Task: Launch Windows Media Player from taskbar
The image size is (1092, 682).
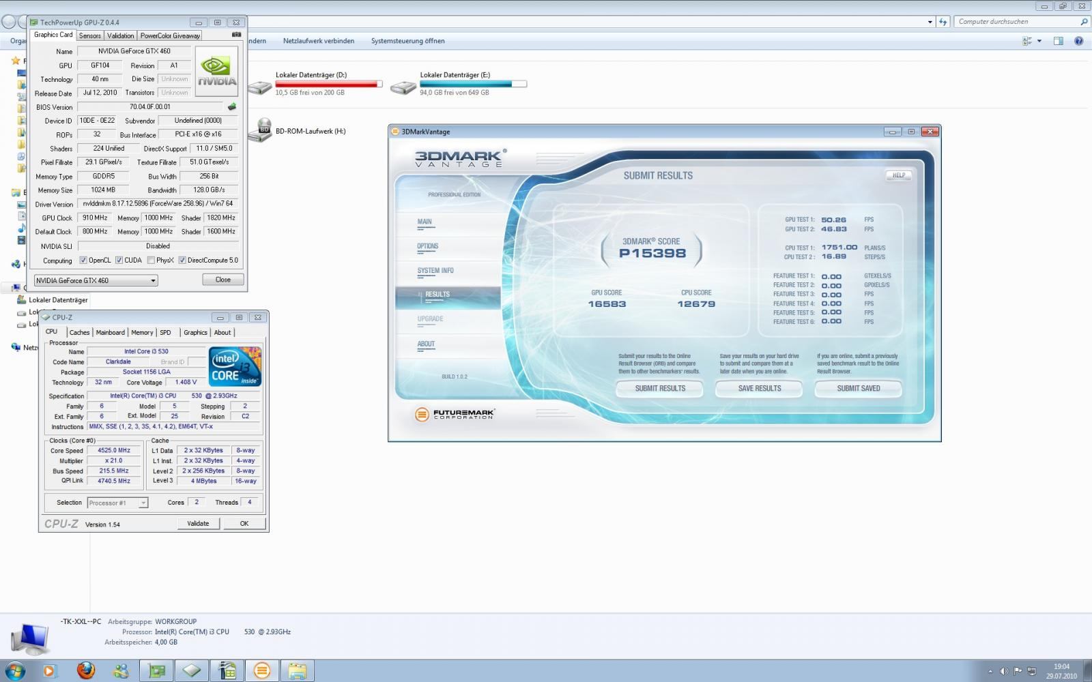Action: pos(49,671)
